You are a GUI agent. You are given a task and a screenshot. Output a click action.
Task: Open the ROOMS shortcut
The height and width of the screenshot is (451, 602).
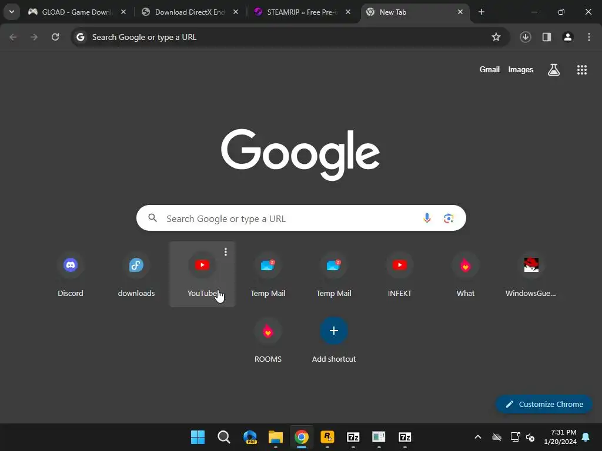268,340
